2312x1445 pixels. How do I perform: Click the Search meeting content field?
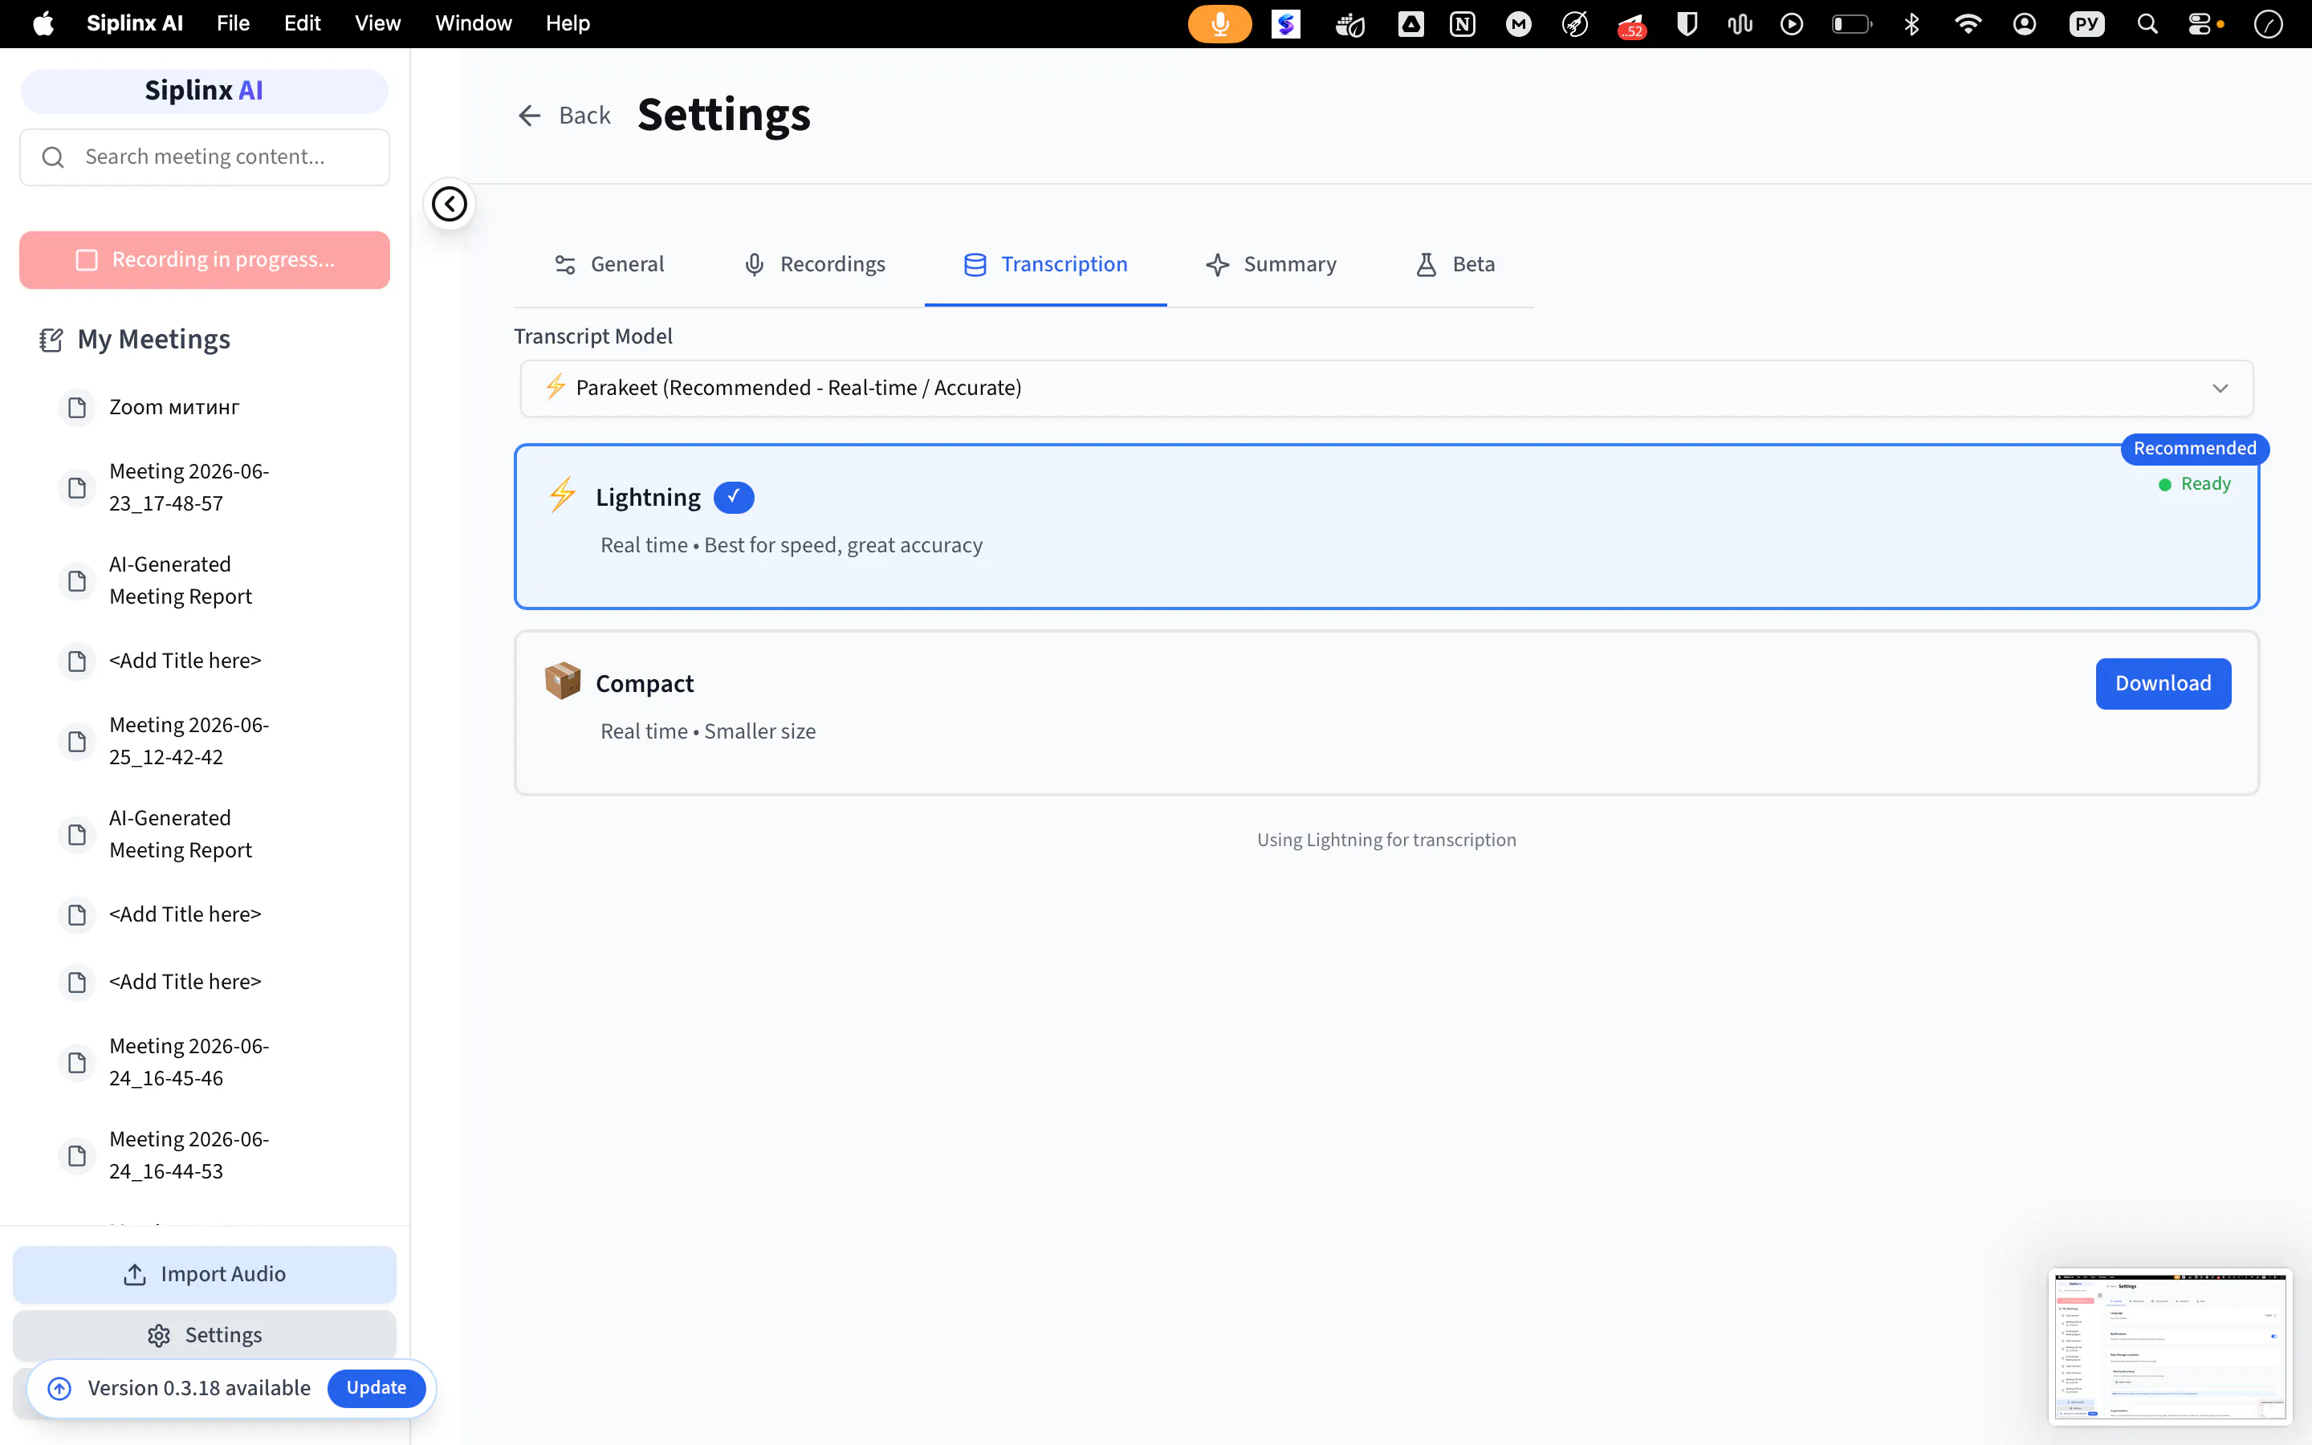205,157
